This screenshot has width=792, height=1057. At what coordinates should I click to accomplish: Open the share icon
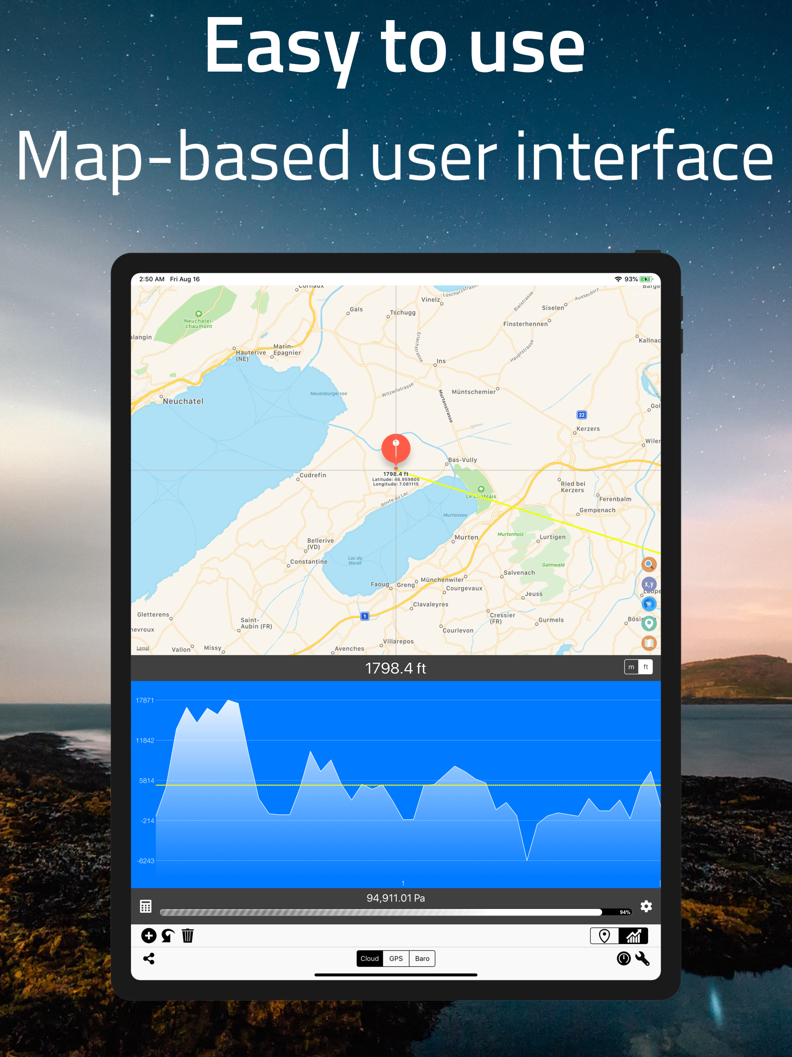click(148, 959)
